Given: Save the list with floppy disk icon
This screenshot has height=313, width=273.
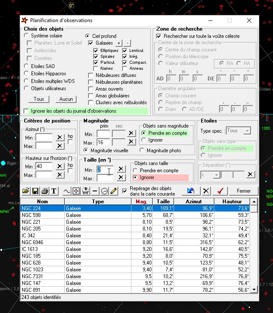Looking at the screenshot, I should click(x=35, y=191).
